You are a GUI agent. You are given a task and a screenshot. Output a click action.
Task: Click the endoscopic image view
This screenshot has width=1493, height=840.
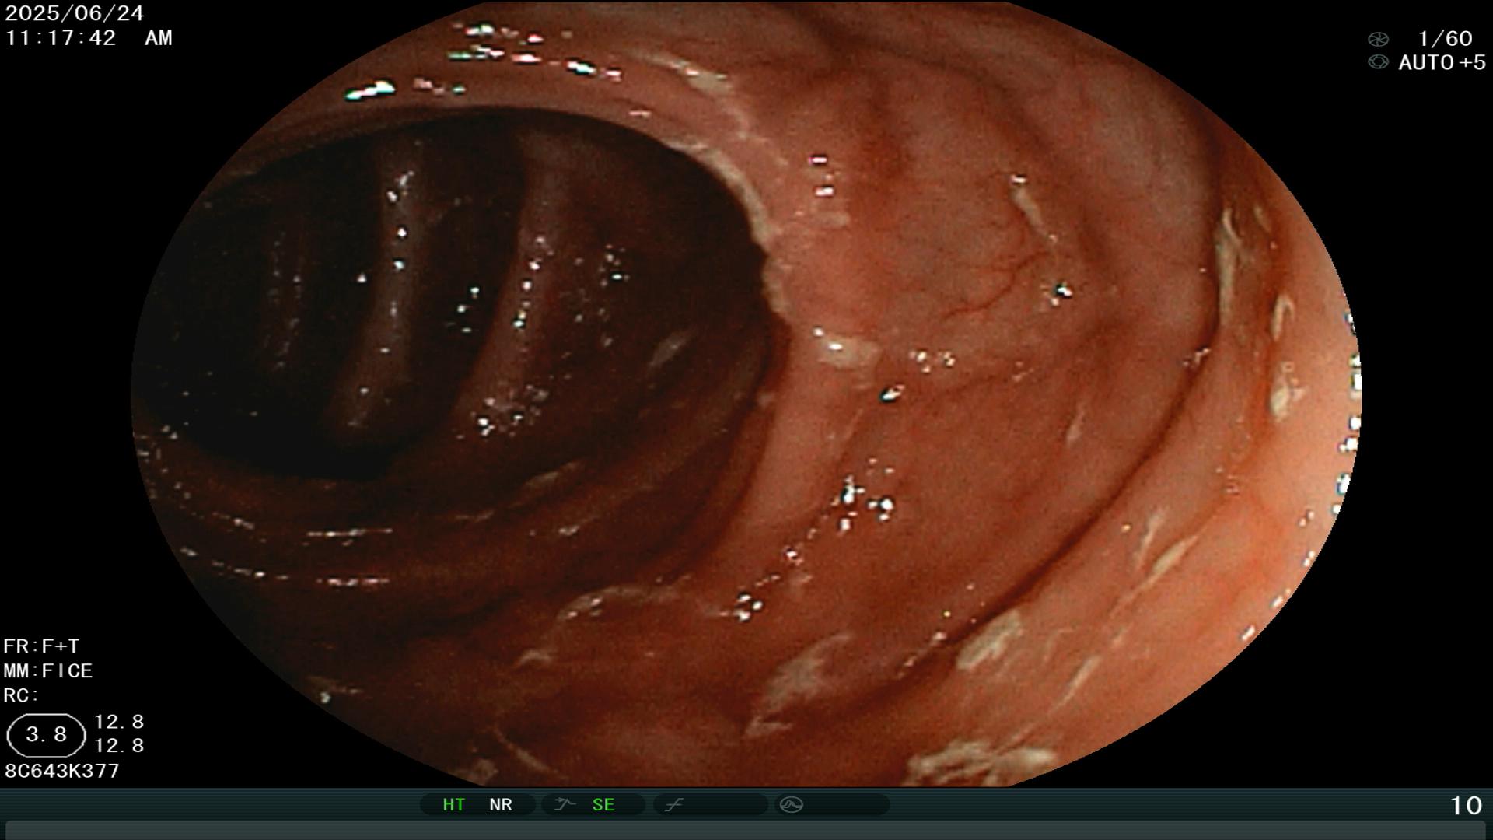746,393
